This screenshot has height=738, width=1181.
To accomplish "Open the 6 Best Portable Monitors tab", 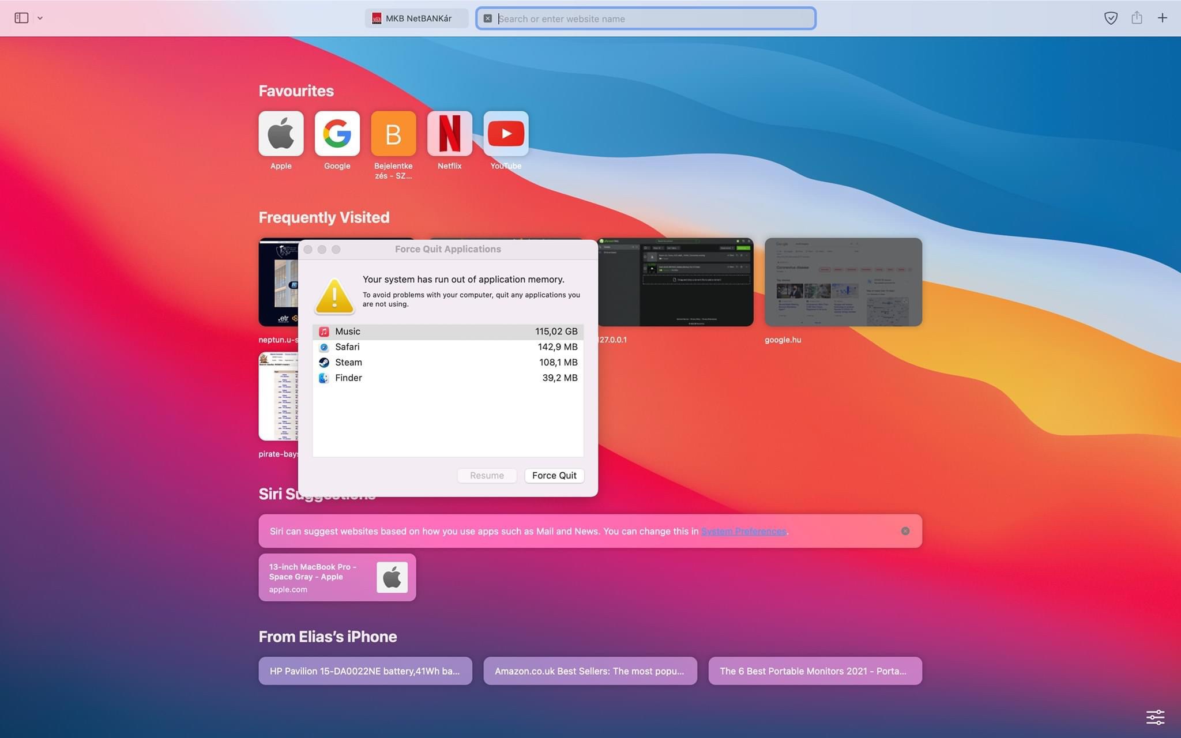I will coord(815,671).
